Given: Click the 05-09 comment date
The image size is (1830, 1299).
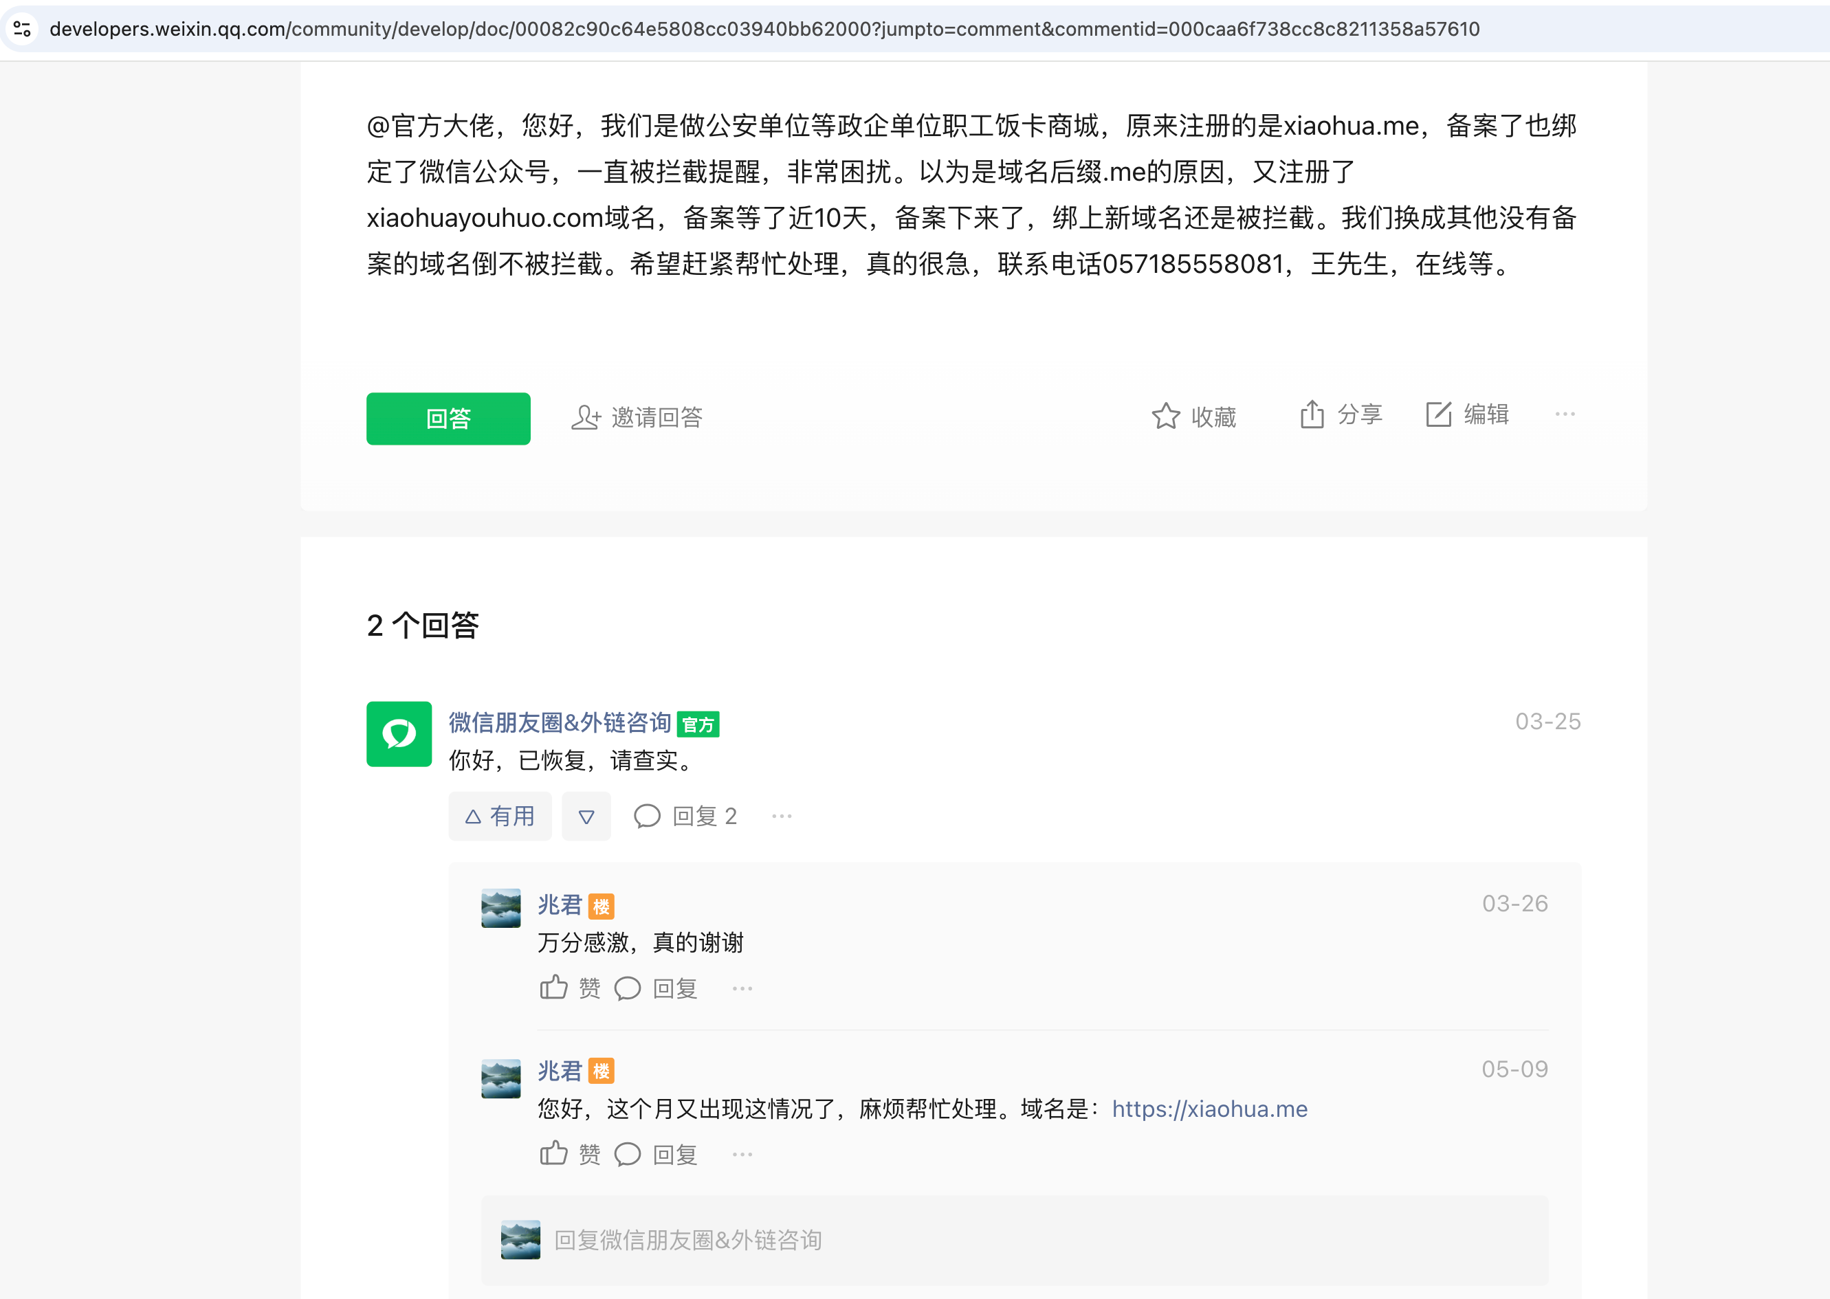Looking at the screenshot, I should 1515,1069.
